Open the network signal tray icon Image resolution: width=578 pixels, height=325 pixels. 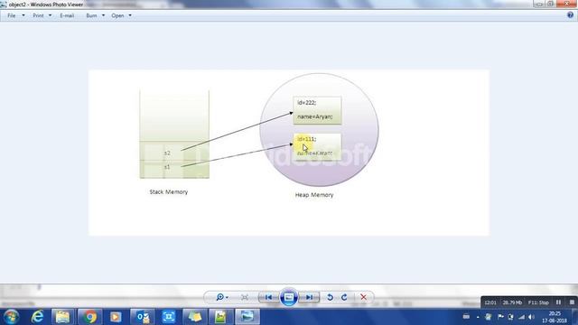(521, 317)
